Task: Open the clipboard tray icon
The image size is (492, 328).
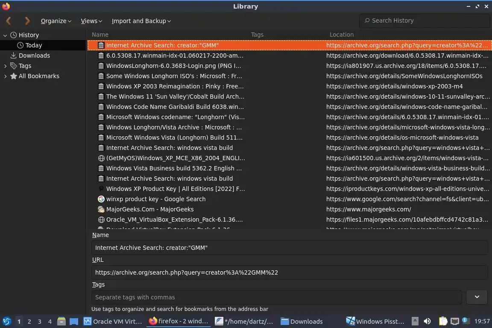Action: click(x=443, y=322)
